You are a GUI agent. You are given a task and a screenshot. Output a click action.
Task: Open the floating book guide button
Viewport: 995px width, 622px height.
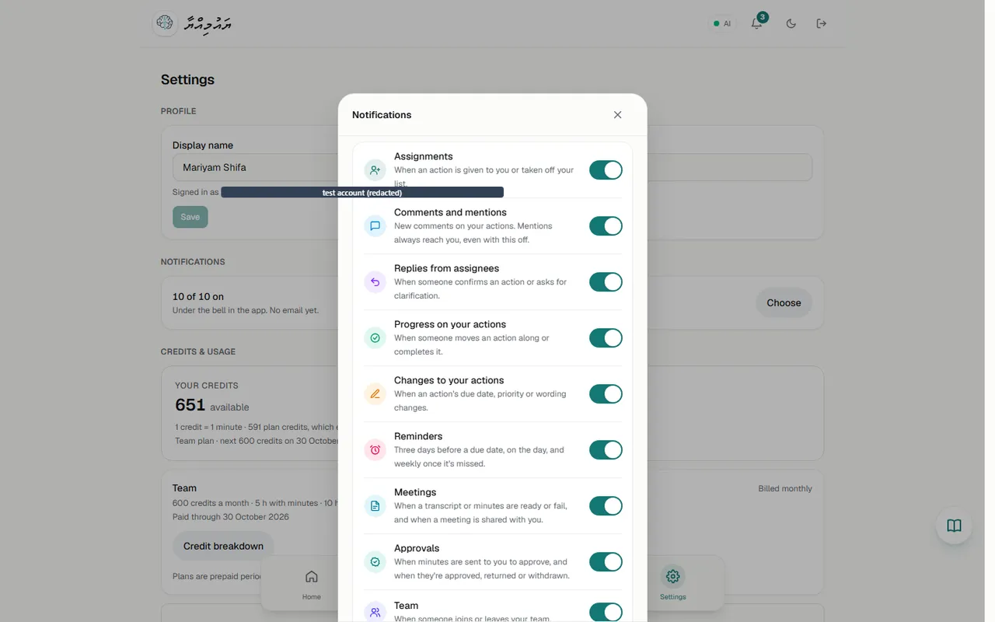[x=954, y=526]
